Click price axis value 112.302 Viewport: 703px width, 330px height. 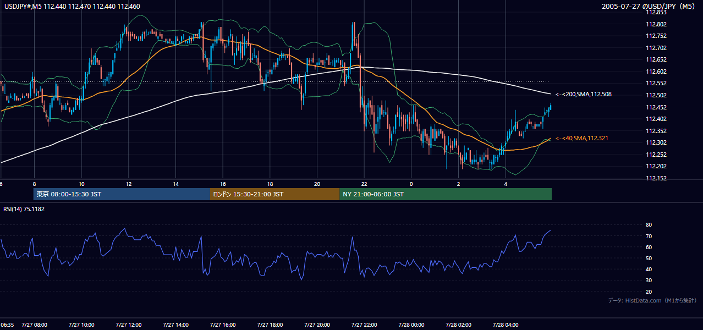(x=657, y=142)
